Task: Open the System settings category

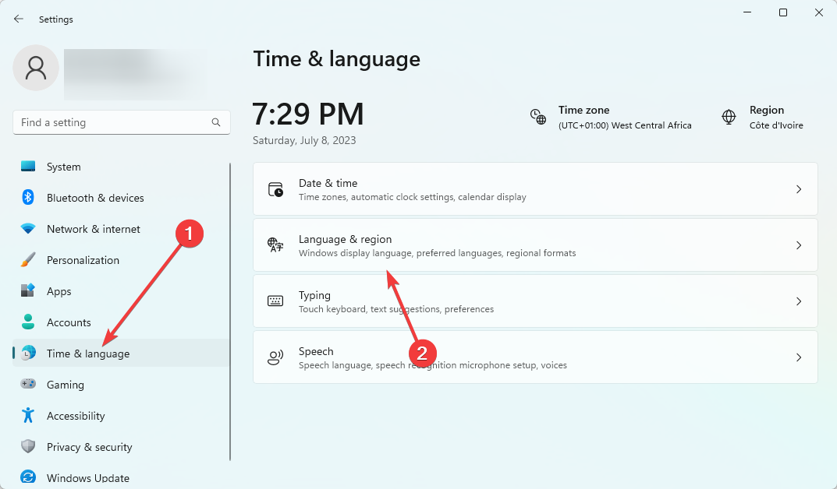Action: tap(121, 167)
